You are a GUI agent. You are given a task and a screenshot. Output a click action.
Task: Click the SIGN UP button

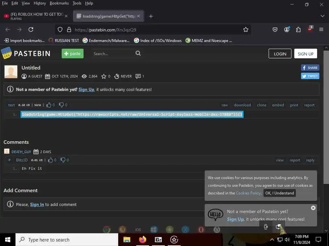coord(306,53)
